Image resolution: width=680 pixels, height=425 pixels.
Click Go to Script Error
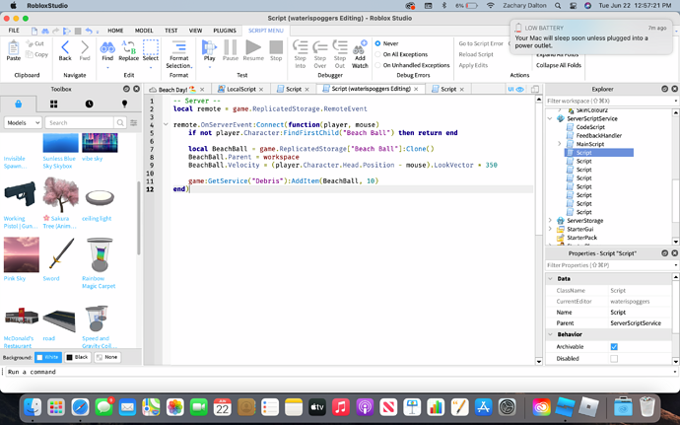(x=481, y=43)
